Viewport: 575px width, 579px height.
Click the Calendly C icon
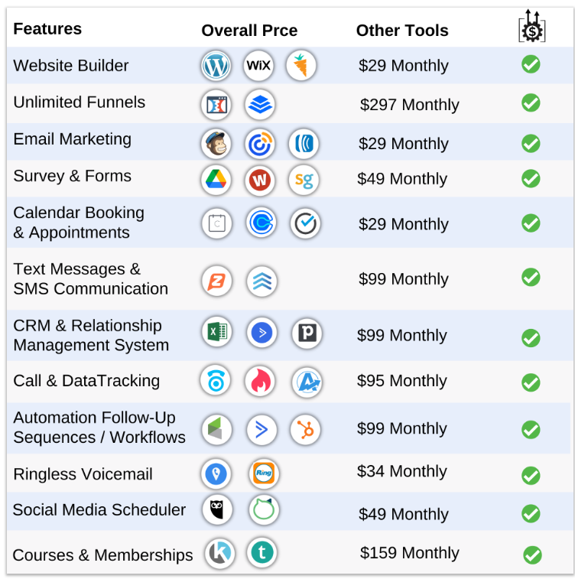coord(262,223)
